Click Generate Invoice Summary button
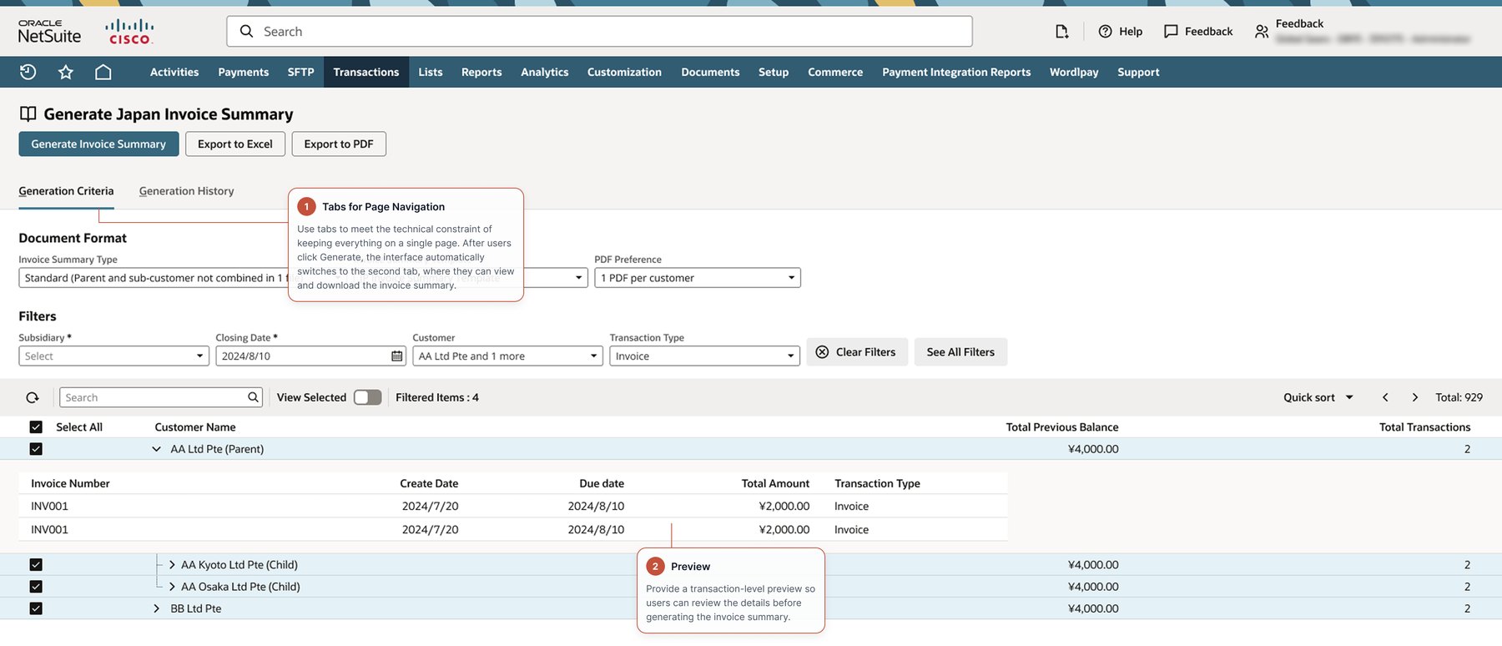This screenshot has width=1502, height=646. 98,144
